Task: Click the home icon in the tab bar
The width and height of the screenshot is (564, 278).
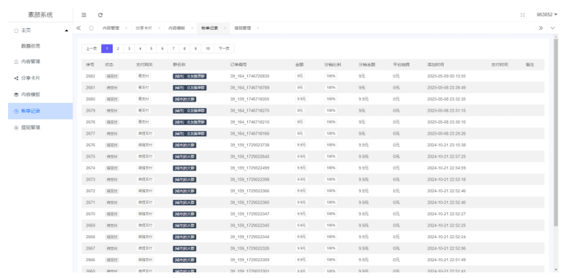Action: tap(91, 29)
